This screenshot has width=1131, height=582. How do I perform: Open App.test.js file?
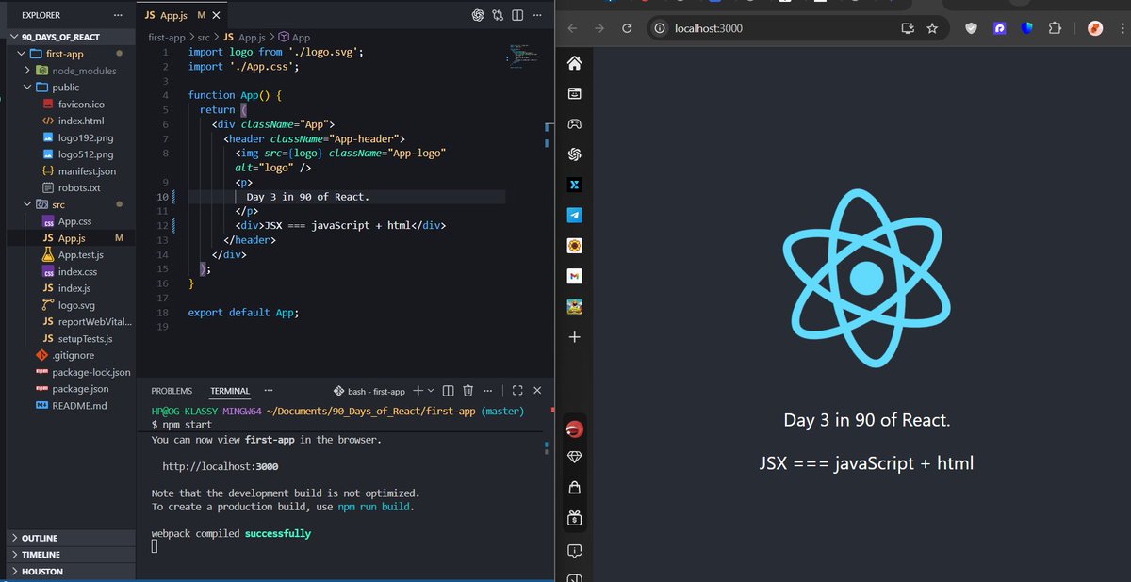point(80,255)
